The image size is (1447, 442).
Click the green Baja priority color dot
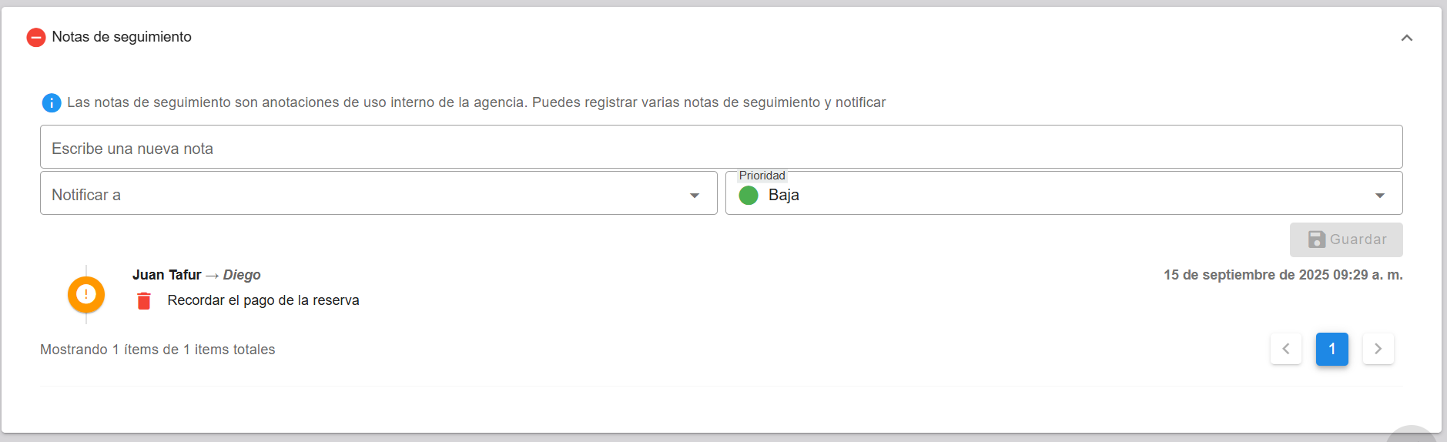[x=749, y=196]
